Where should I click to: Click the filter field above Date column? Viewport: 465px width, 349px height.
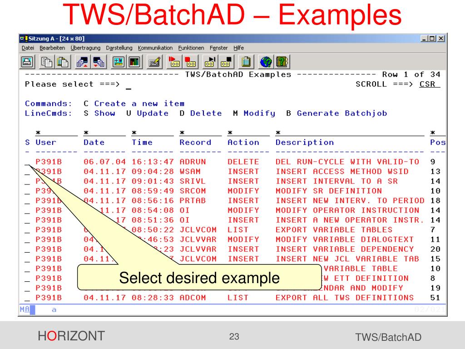pyautogui.click(x=105, y=133)
